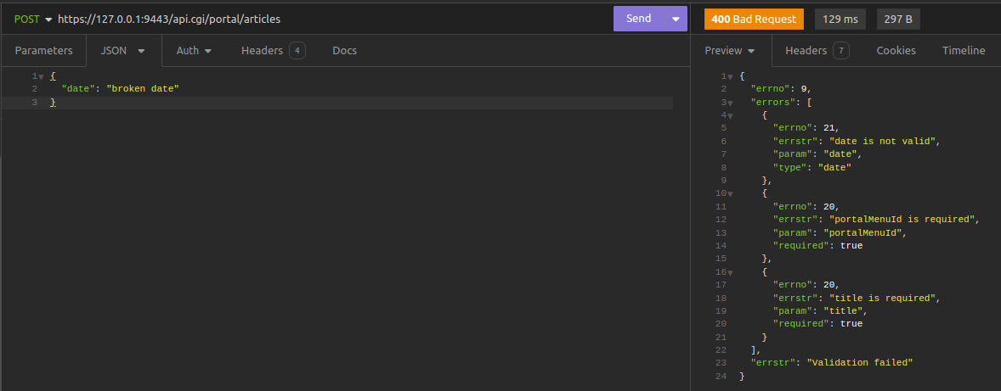Collapse the response root object at line 1
This screenshot has width=1001, height=391.
729,76
